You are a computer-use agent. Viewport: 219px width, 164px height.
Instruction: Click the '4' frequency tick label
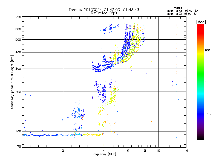pyautogui.click(x=104, y=151)
